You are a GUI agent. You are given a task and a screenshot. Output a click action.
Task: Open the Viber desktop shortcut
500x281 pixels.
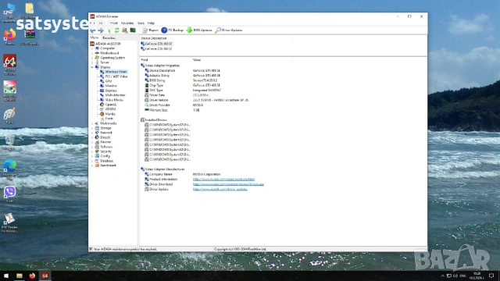[9, 194]
